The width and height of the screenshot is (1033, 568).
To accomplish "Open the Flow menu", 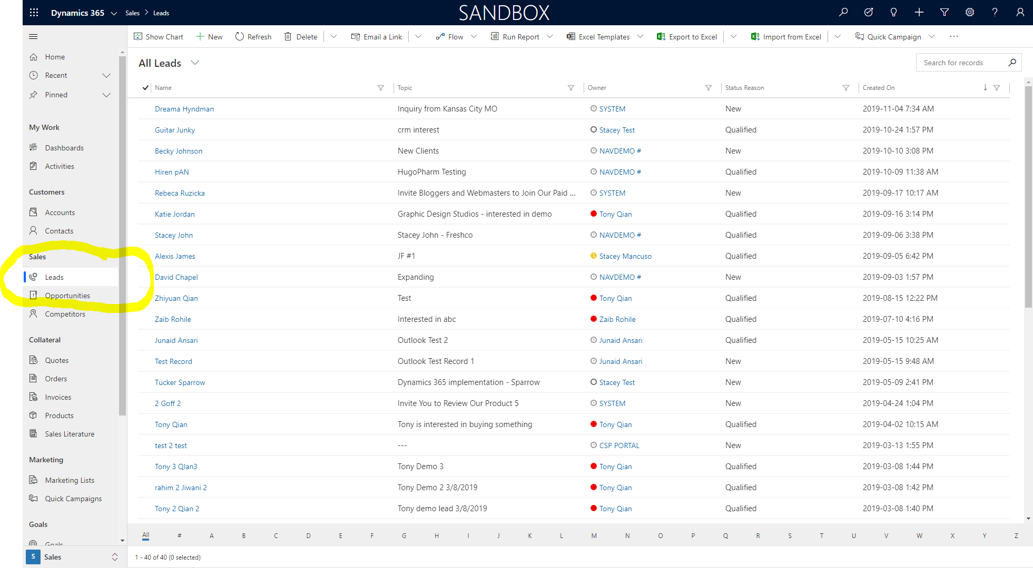I will click(x=456, y=36).
